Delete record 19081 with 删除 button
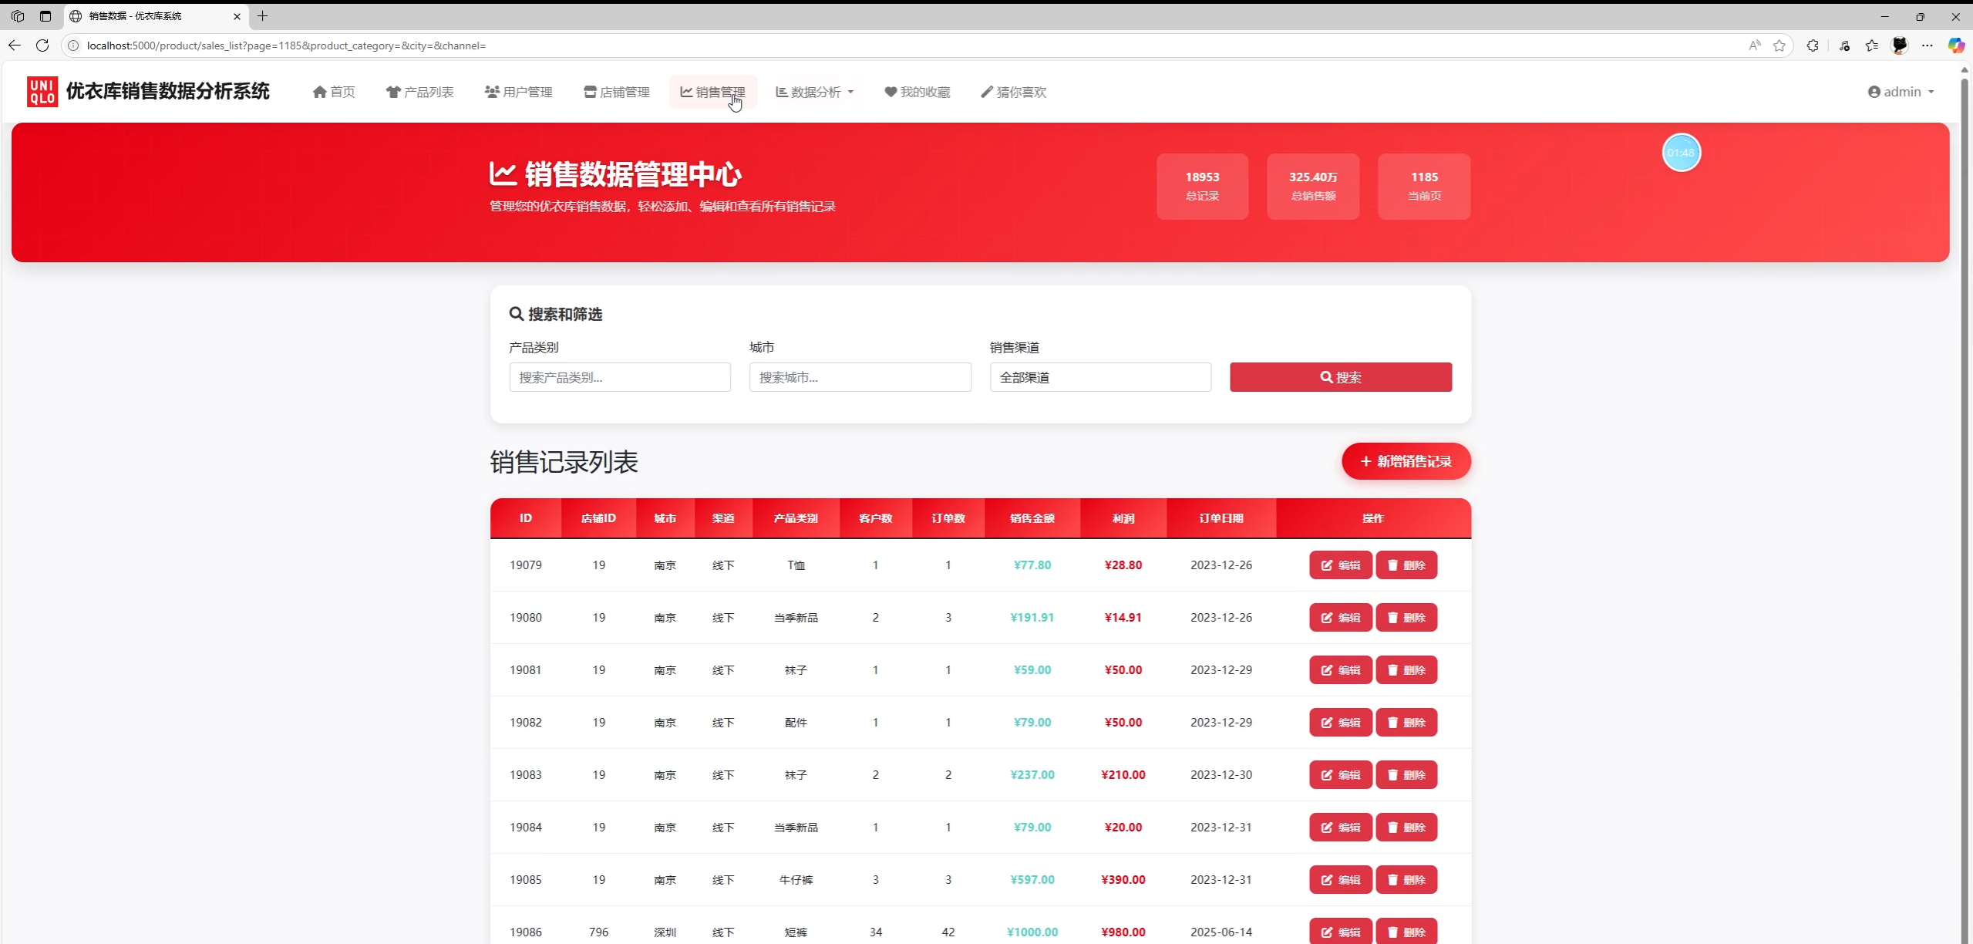This screenshot has height=944, width=1973. tap(1406, 670)
